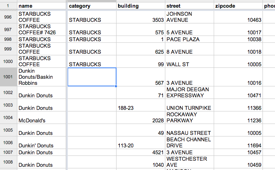The image size is (275, 170).
Task: Click the fill handle of the selected cell
Action: coord(116,86)
